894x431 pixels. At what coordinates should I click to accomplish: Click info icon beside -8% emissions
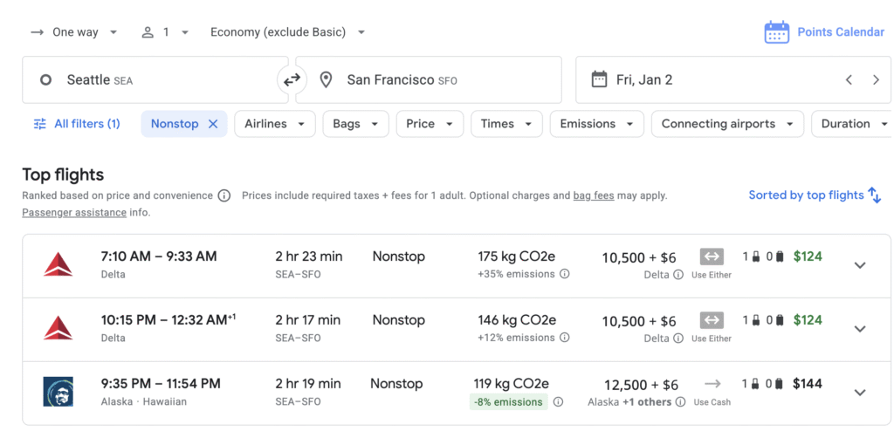tap(558, 402)
